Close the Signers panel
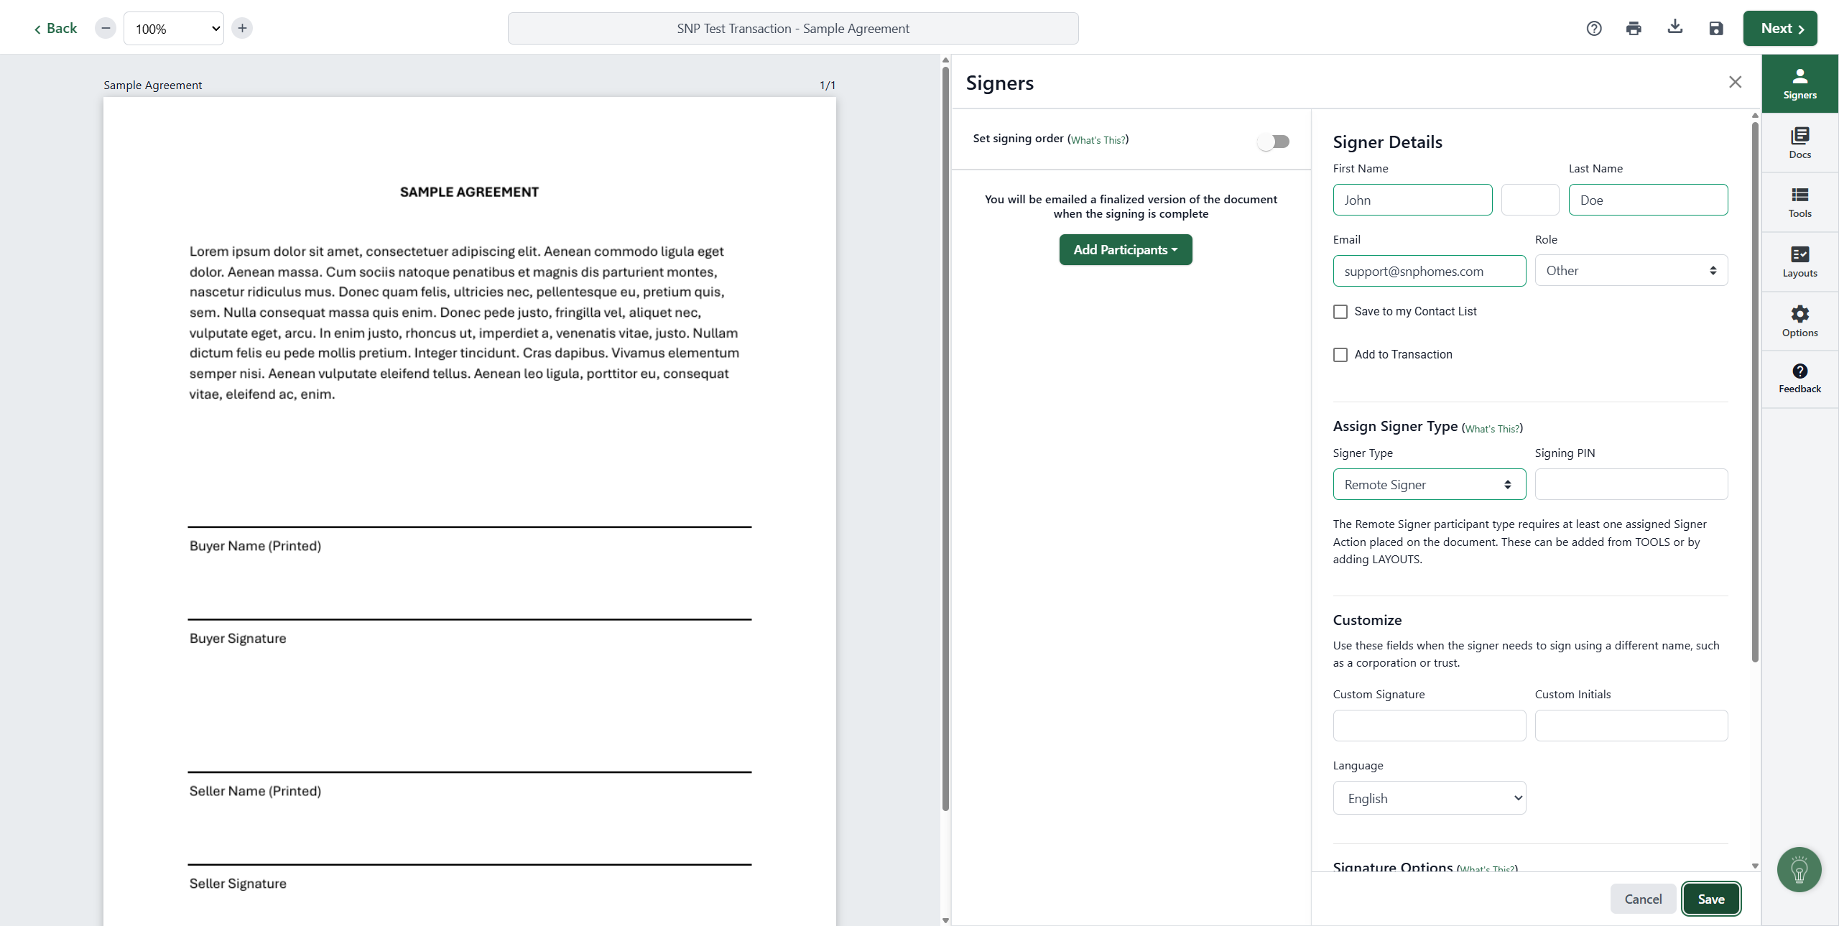Image resolution: width=1839 pixels, height=926 pixels. coord(1735,82)
